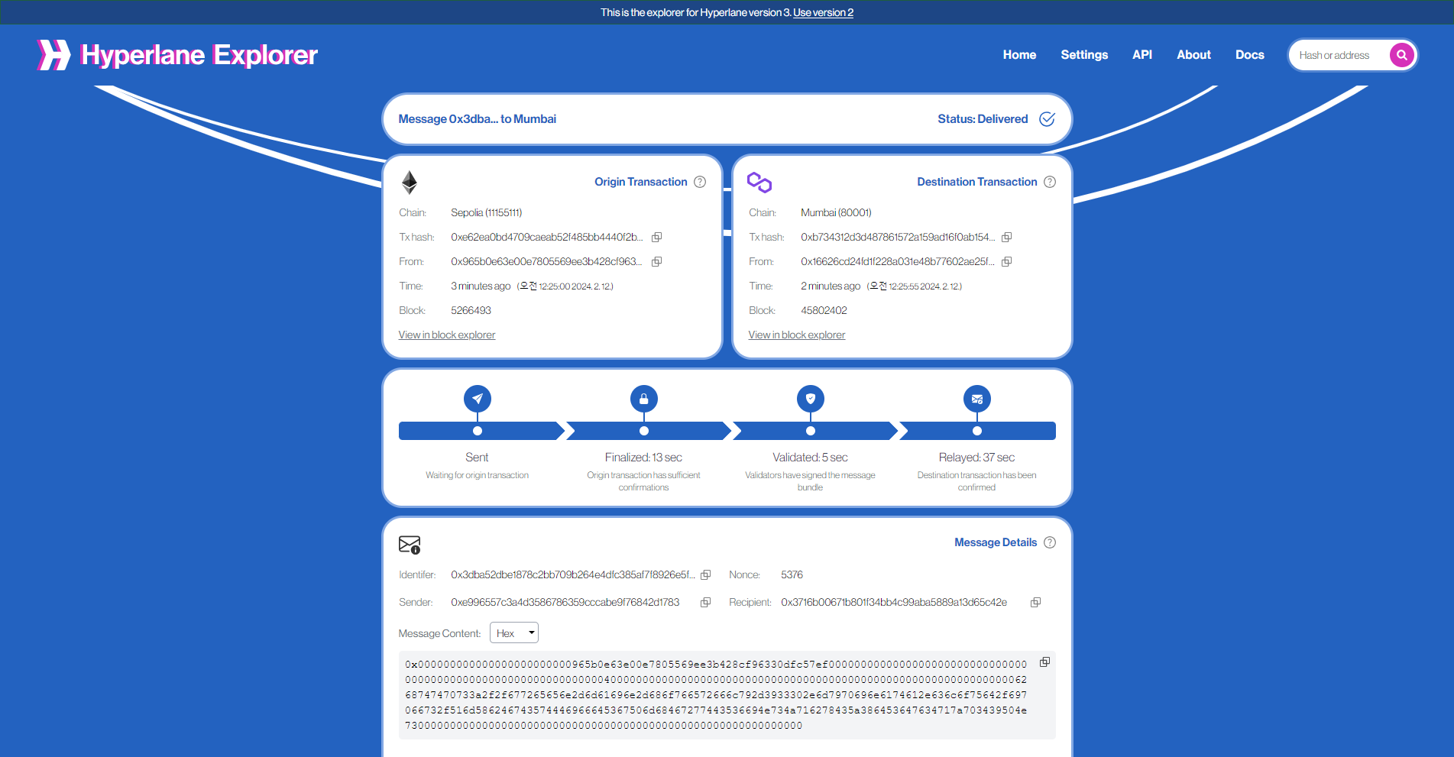Copy the hex message content

[1044, 662]
